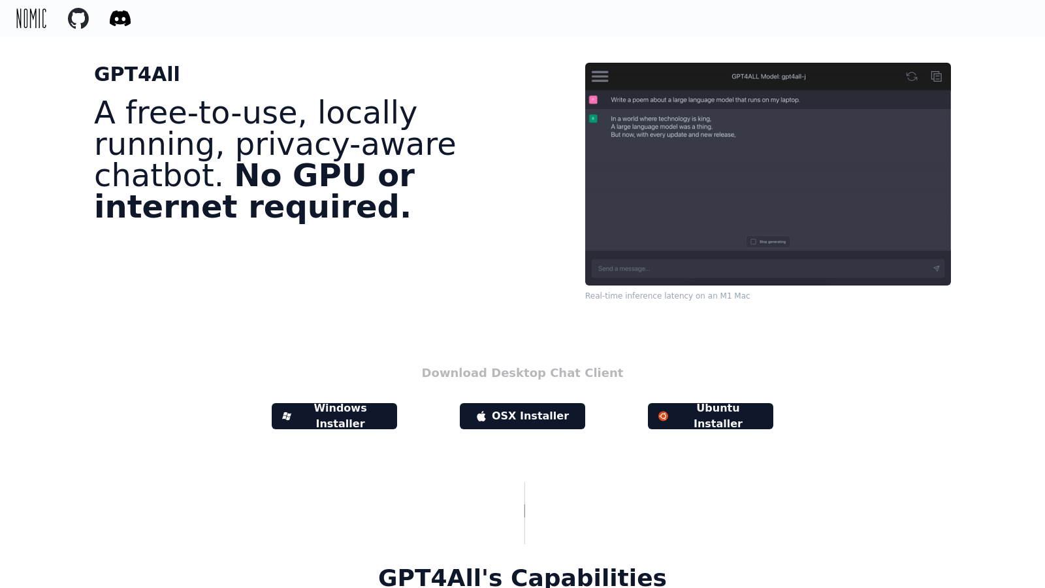Click the Ubuntu logo icon
This screenshot has width=1045, height=588.
point(663,416)
